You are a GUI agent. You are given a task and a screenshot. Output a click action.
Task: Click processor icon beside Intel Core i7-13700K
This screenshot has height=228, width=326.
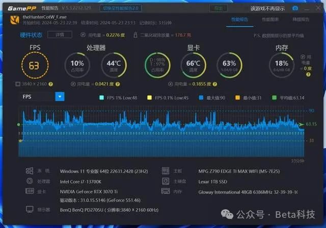pyautogui.click(x=30, y=181)
